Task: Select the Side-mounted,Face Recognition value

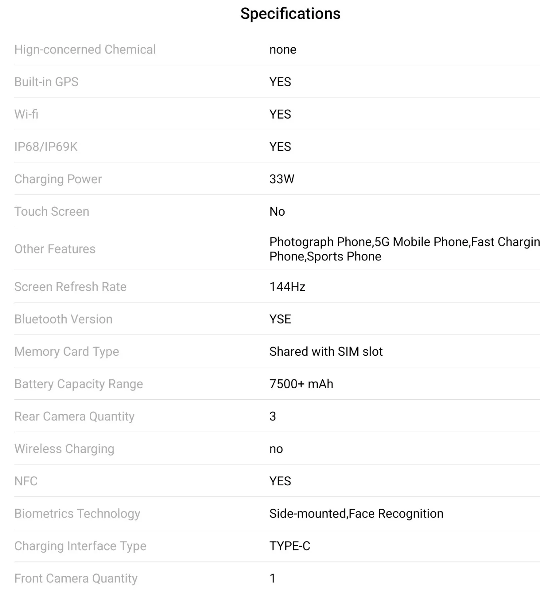Action: point(356,513)
